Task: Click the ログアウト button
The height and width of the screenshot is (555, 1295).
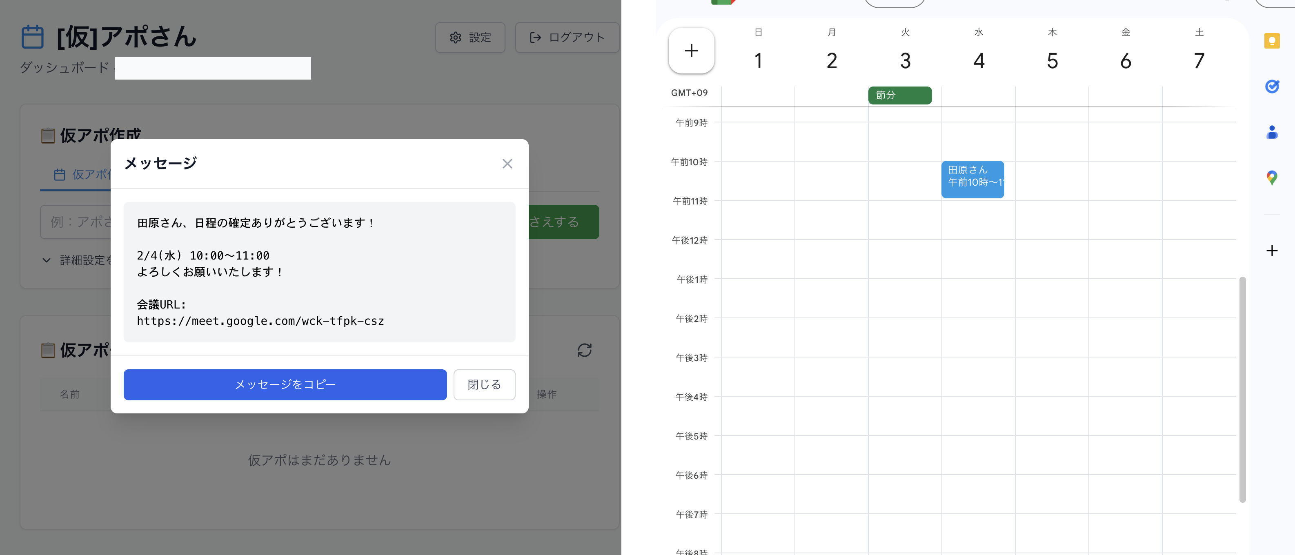Action: (567, 37)
